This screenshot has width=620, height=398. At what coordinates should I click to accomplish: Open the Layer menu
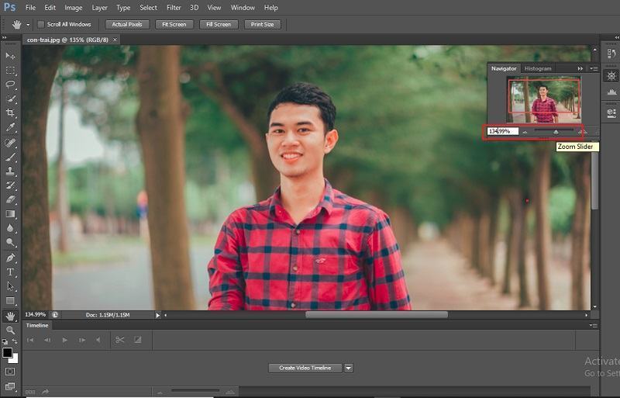coord(99,8)
